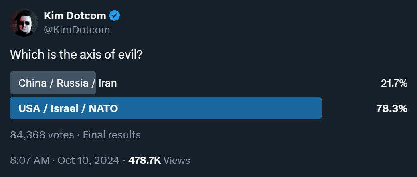This screenshot has height=177, width=417.
Task: Open the 8:07 AM timestamp link
Action: point(30,161)
